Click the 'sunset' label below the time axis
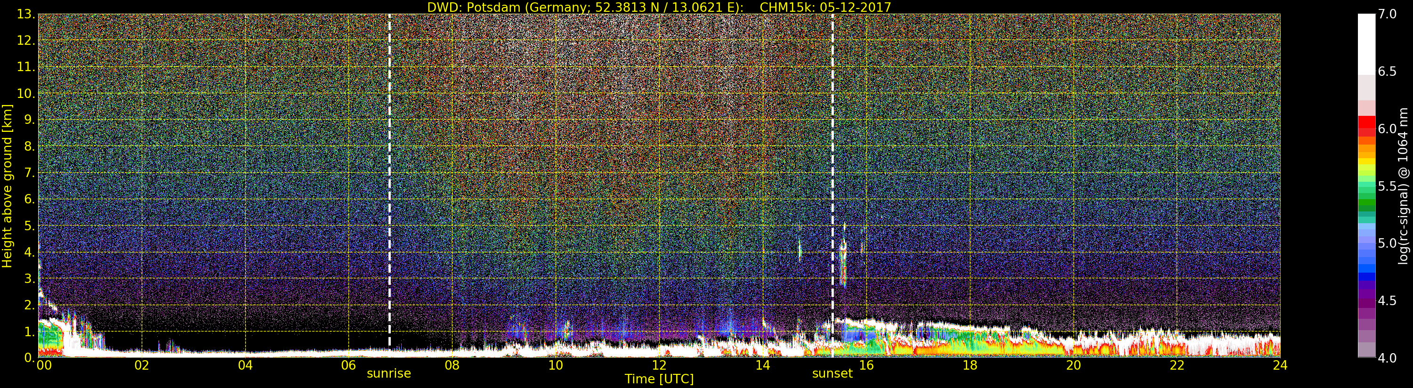Screen dimensions: 1413x388 click(x=832, y=374)
